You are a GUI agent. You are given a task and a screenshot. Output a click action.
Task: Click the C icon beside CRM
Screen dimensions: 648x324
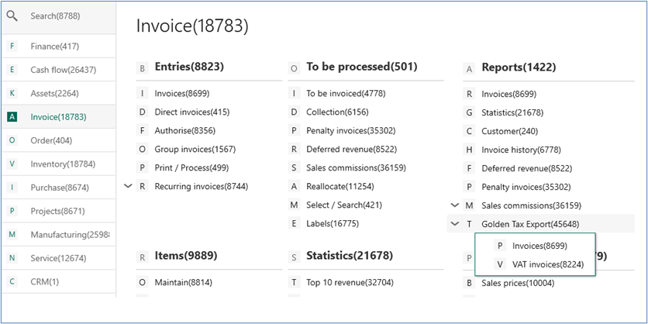point(12,282)
